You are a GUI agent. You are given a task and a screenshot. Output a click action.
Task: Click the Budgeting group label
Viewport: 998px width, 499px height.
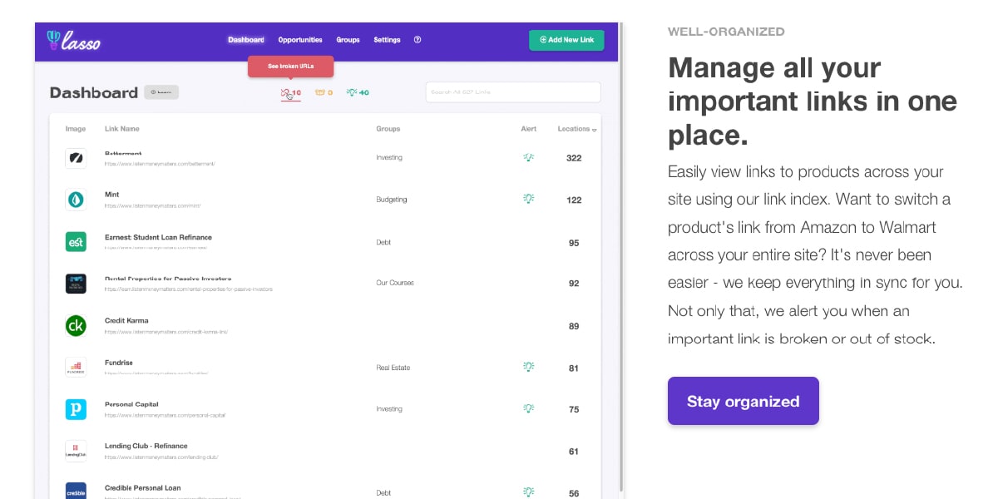pyautogui.click(x=392, y=200)
